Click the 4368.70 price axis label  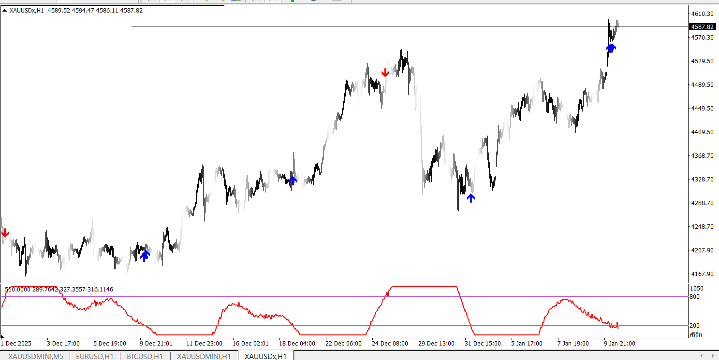(703, 156)
